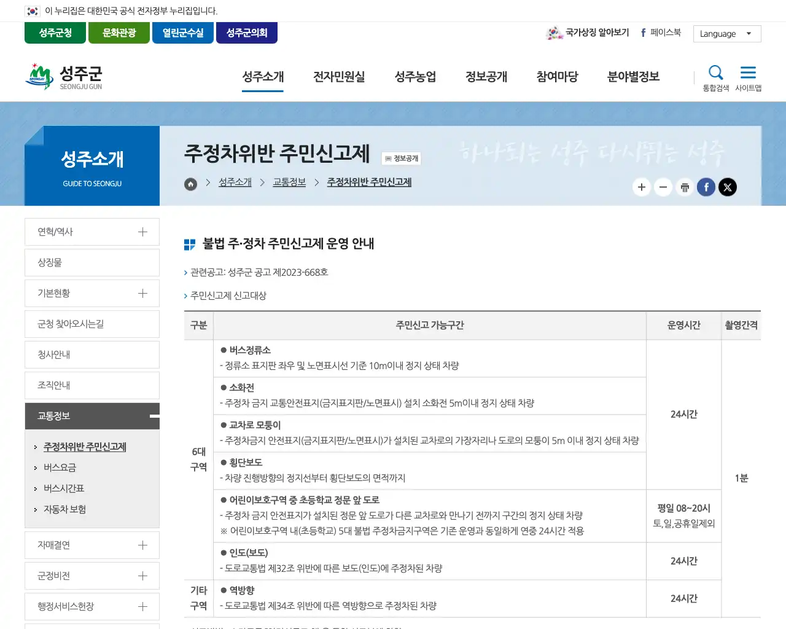Expand the 자매결연 sidebar section

tap(142, 545)
